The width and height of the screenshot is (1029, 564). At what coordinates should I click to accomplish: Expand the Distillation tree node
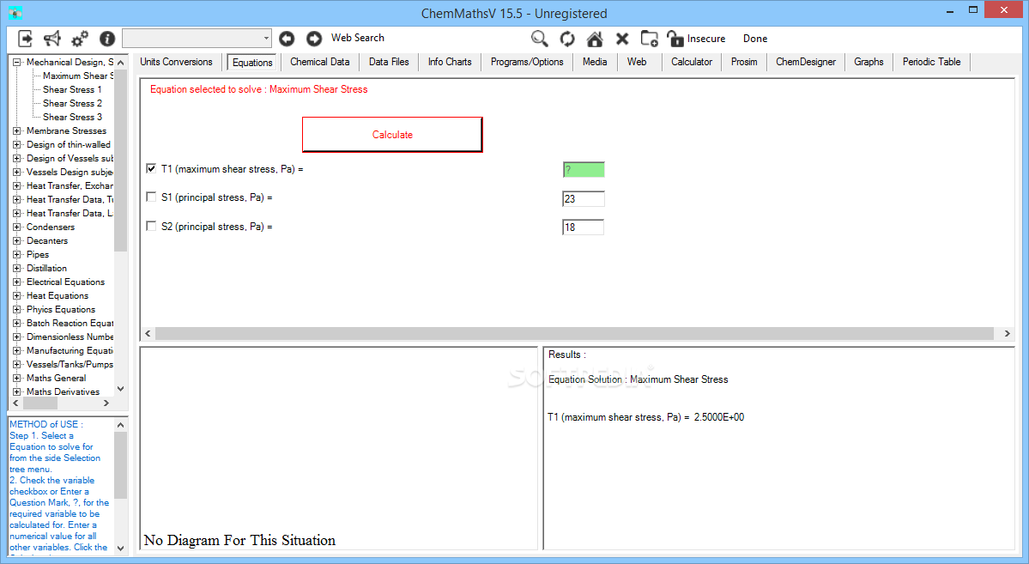17,269
